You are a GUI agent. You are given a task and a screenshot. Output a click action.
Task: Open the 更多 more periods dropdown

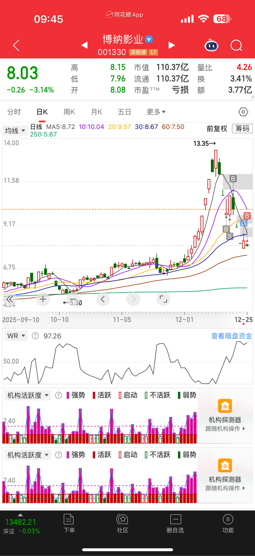coord(156,112)
